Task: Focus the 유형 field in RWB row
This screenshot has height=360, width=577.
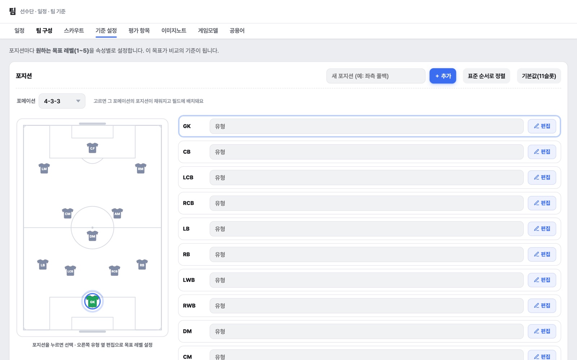Action: pyautogui.click(x=366, y=306)
